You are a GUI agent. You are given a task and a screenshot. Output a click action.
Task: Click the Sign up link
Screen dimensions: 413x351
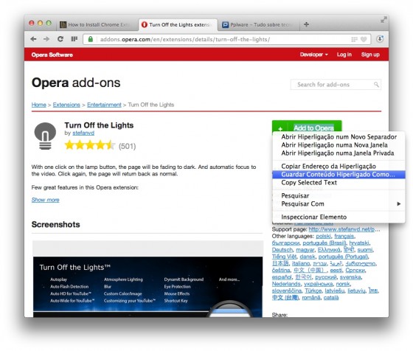[370, 55]
